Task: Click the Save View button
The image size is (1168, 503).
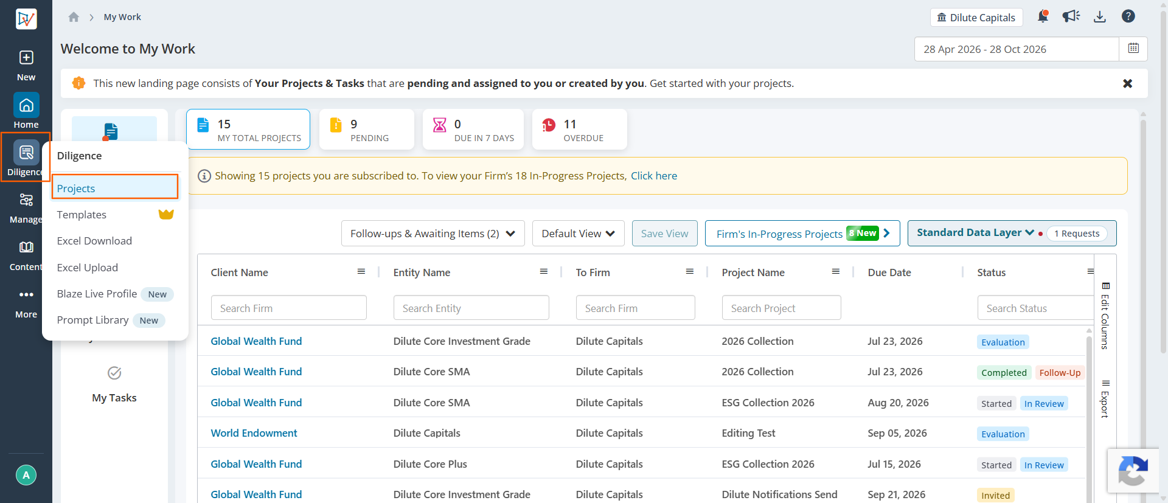Action: [x=665, y=234]
